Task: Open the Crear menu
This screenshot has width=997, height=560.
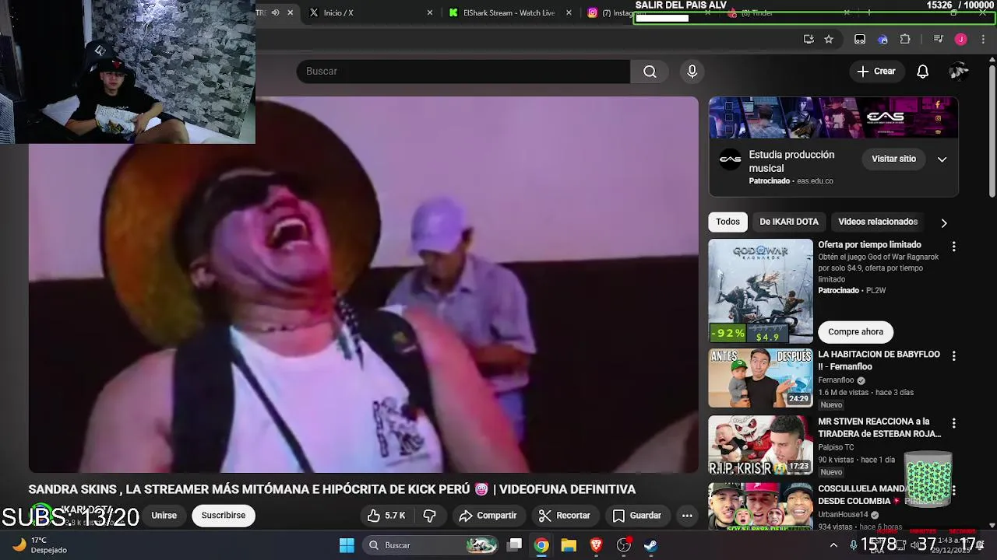Action: coord(876,71)
